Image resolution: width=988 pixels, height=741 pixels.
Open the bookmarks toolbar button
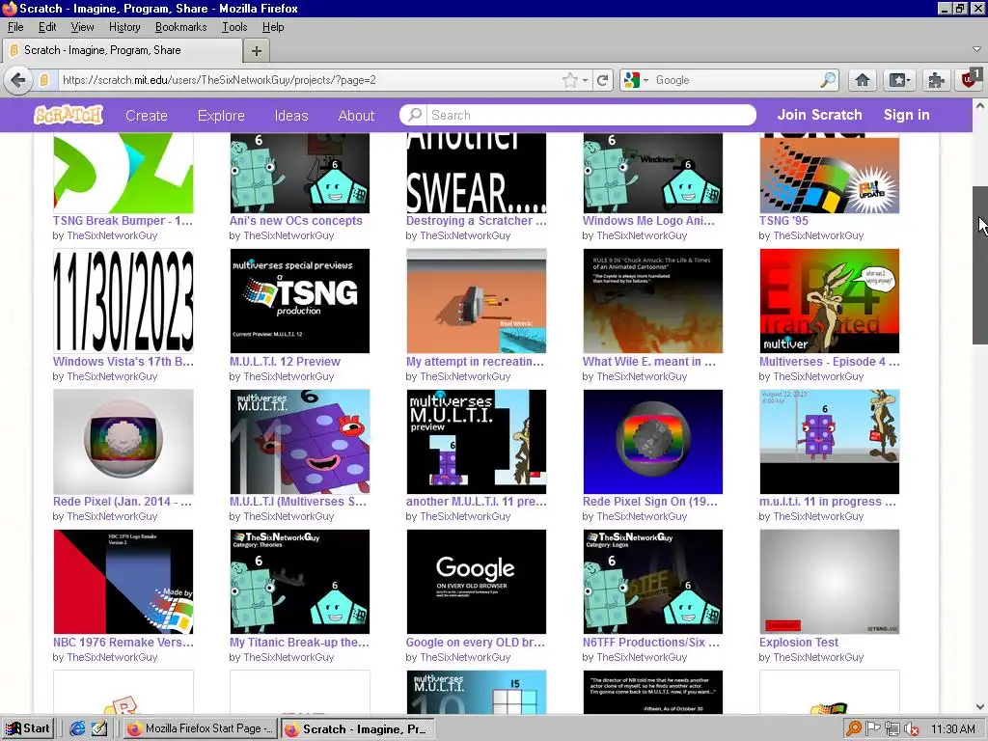899,80
